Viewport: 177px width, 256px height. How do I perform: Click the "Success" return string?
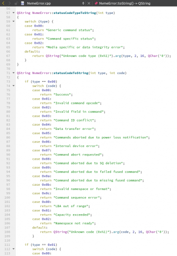[x=62, y=94]
